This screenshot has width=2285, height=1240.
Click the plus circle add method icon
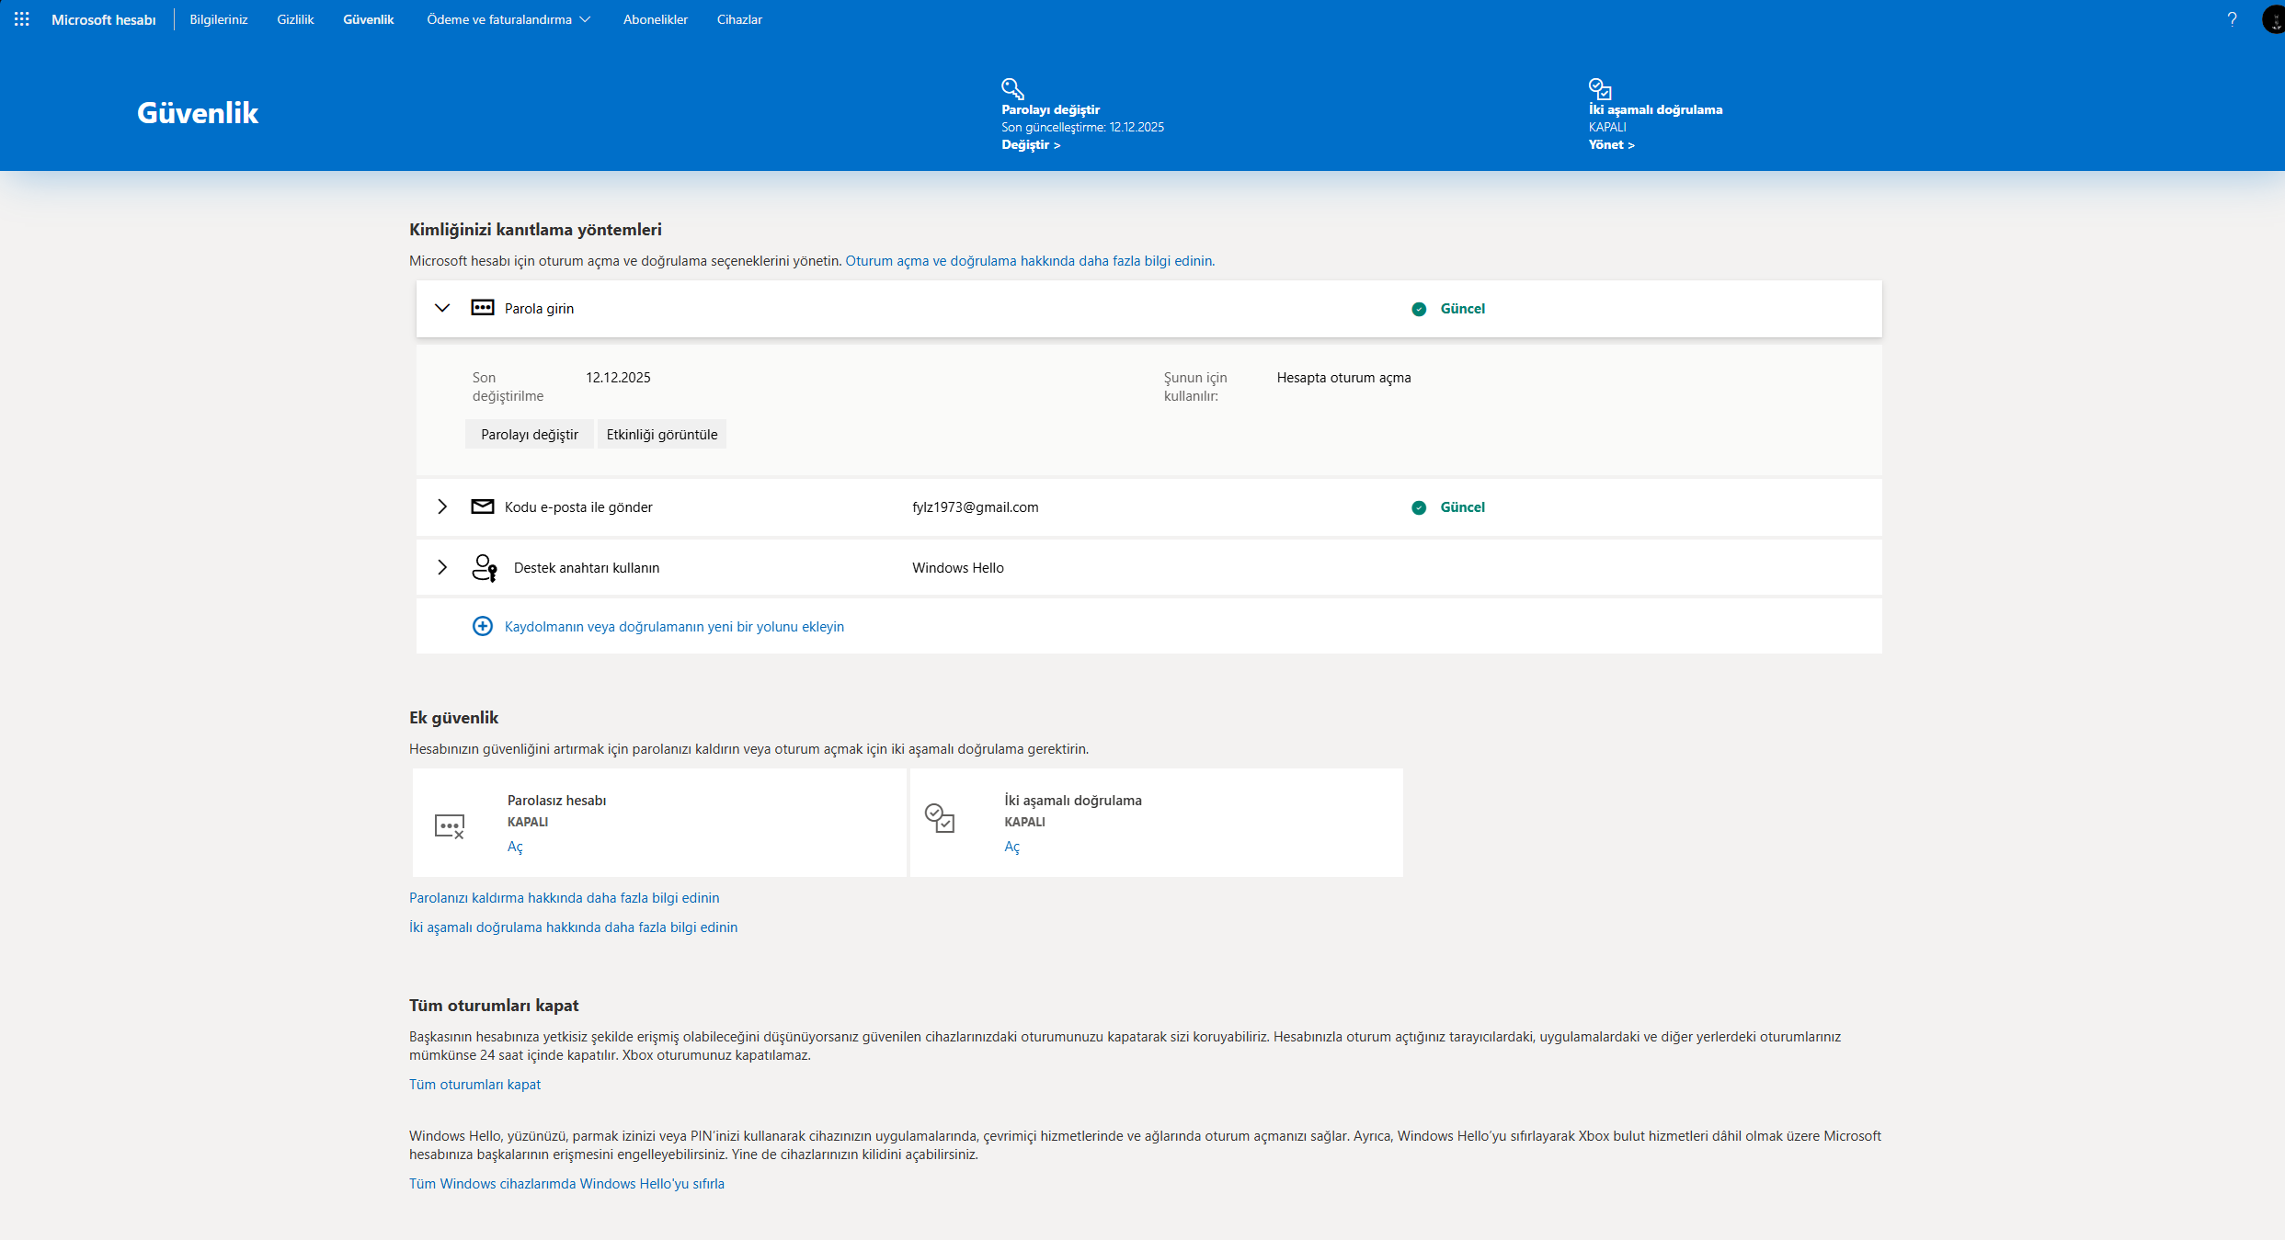[x=483, y=626]
